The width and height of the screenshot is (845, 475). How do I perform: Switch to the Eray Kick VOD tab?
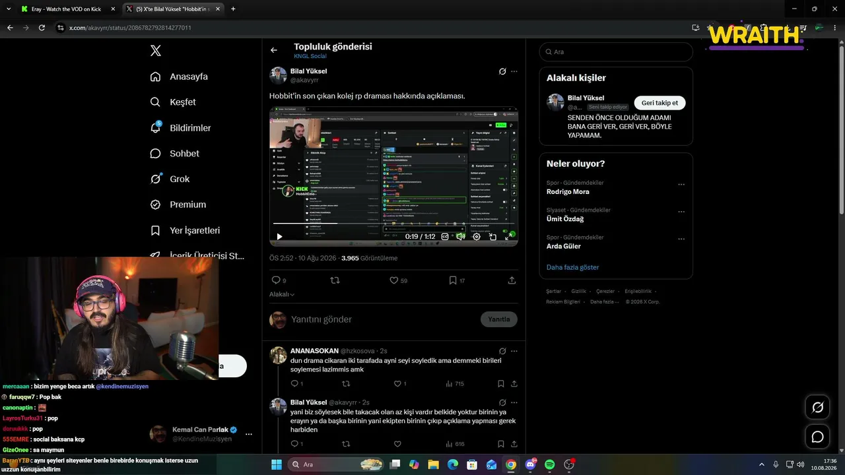[66, 9]
